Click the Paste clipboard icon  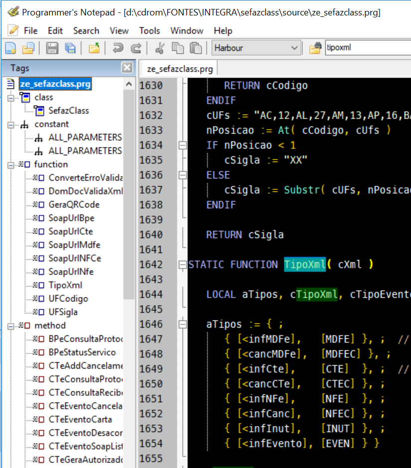(x=196, y=48)
